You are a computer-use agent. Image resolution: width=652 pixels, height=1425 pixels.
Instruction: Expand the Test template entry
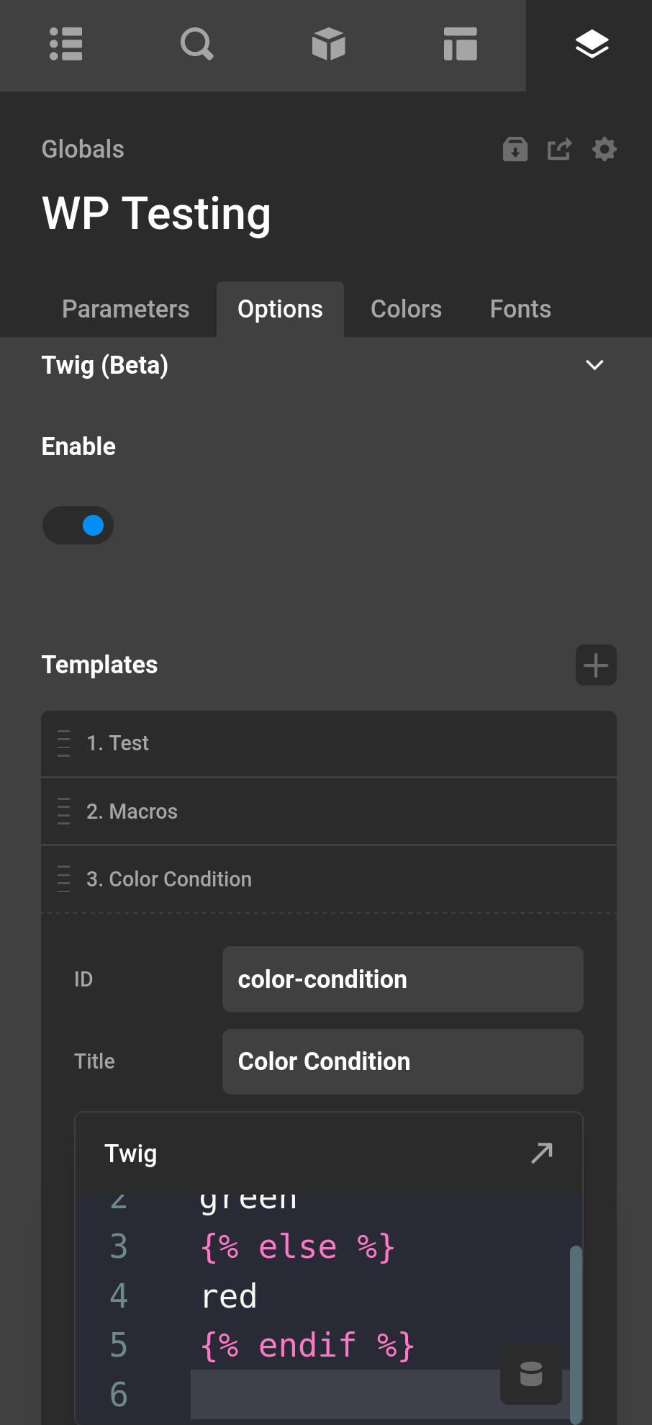(x=328, y=743)
